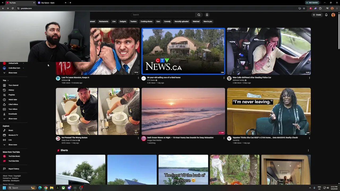The height and width of the screenshot is (191, 340).
Task: Open File Explorer from taskbar
Action: click(52, 188)
